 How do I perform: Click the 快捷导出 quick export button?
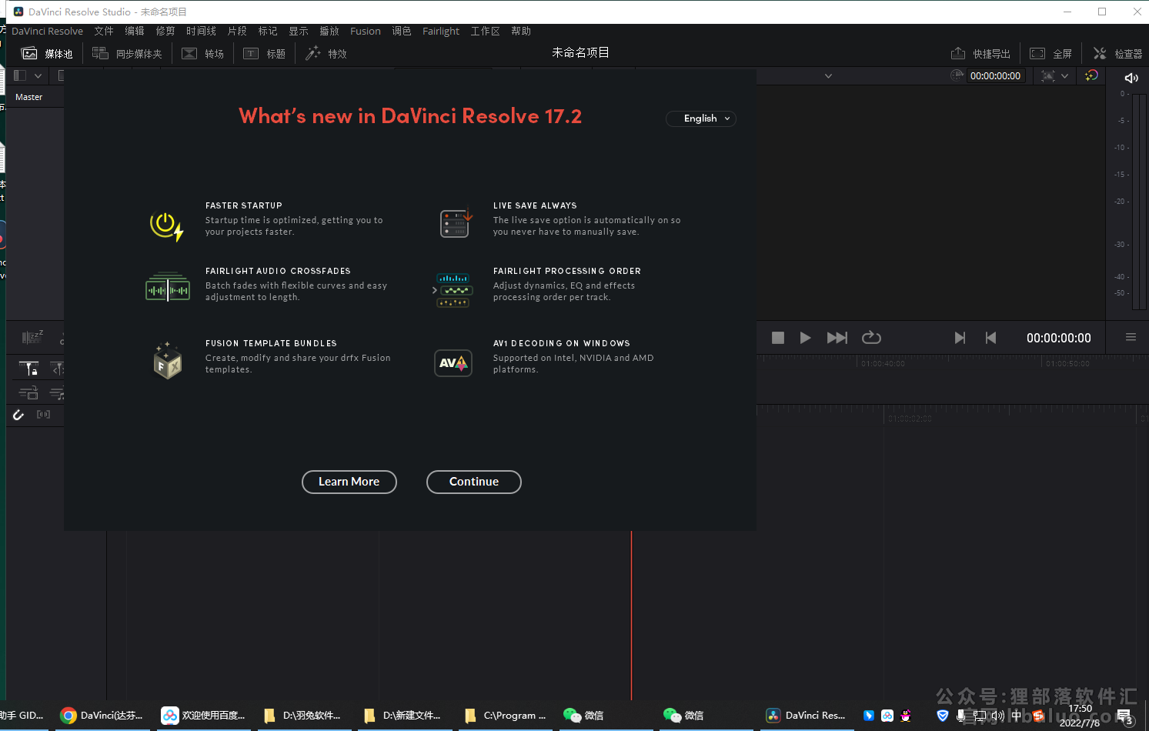[x=980, y=53]
